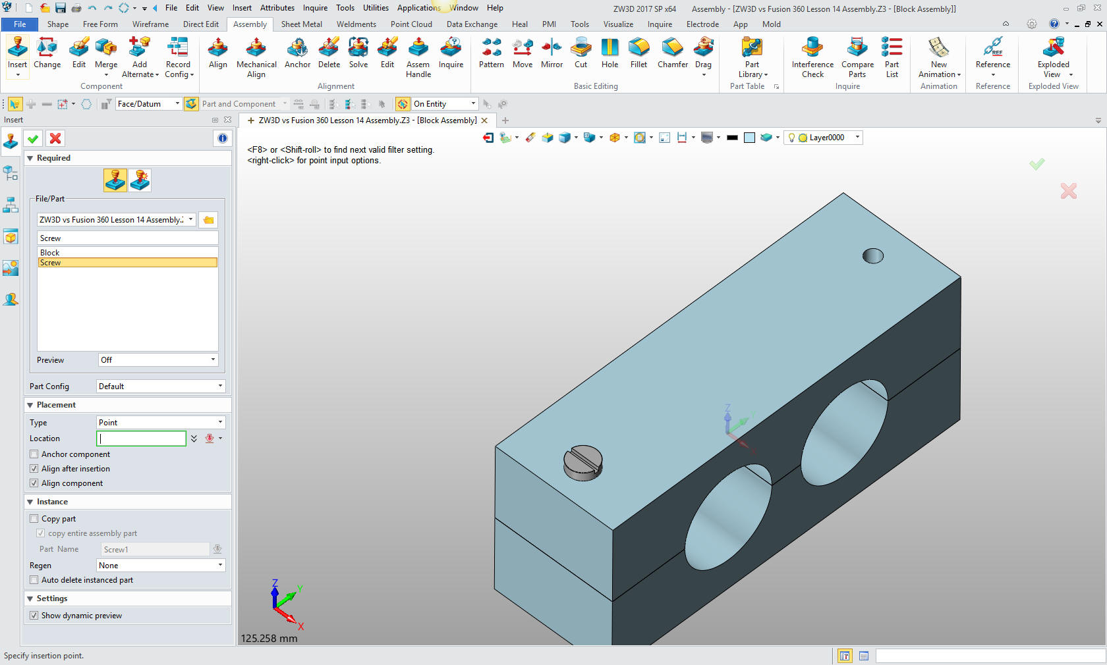
Task: Open the Compare Parts tool
Action: pyautogui.click(x=857, y=57)
